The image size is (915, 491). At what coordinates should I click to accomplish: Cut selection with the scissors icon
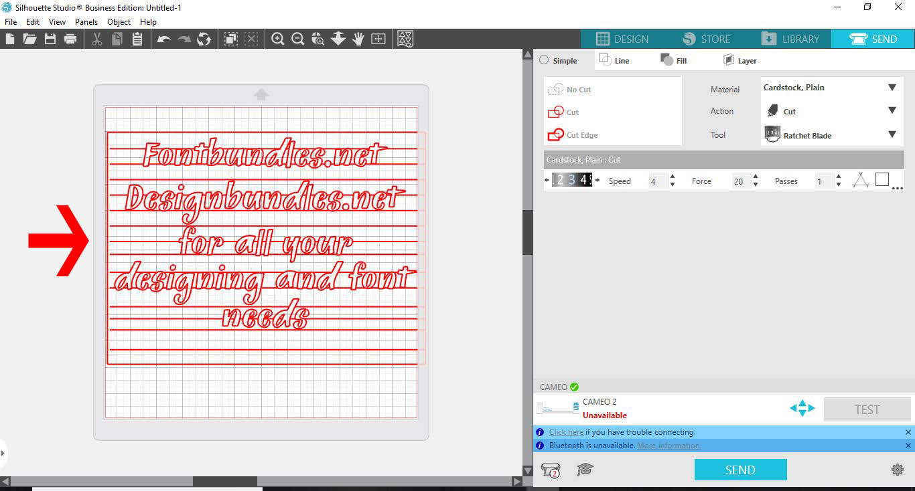97,39
